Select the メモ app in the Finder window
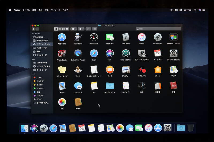 [94, 86]
